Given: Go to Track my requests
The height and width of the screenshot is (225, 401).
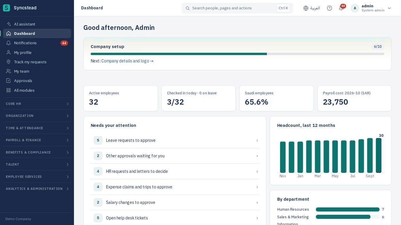Looking at the screenshot, I should tap(37, 62).
